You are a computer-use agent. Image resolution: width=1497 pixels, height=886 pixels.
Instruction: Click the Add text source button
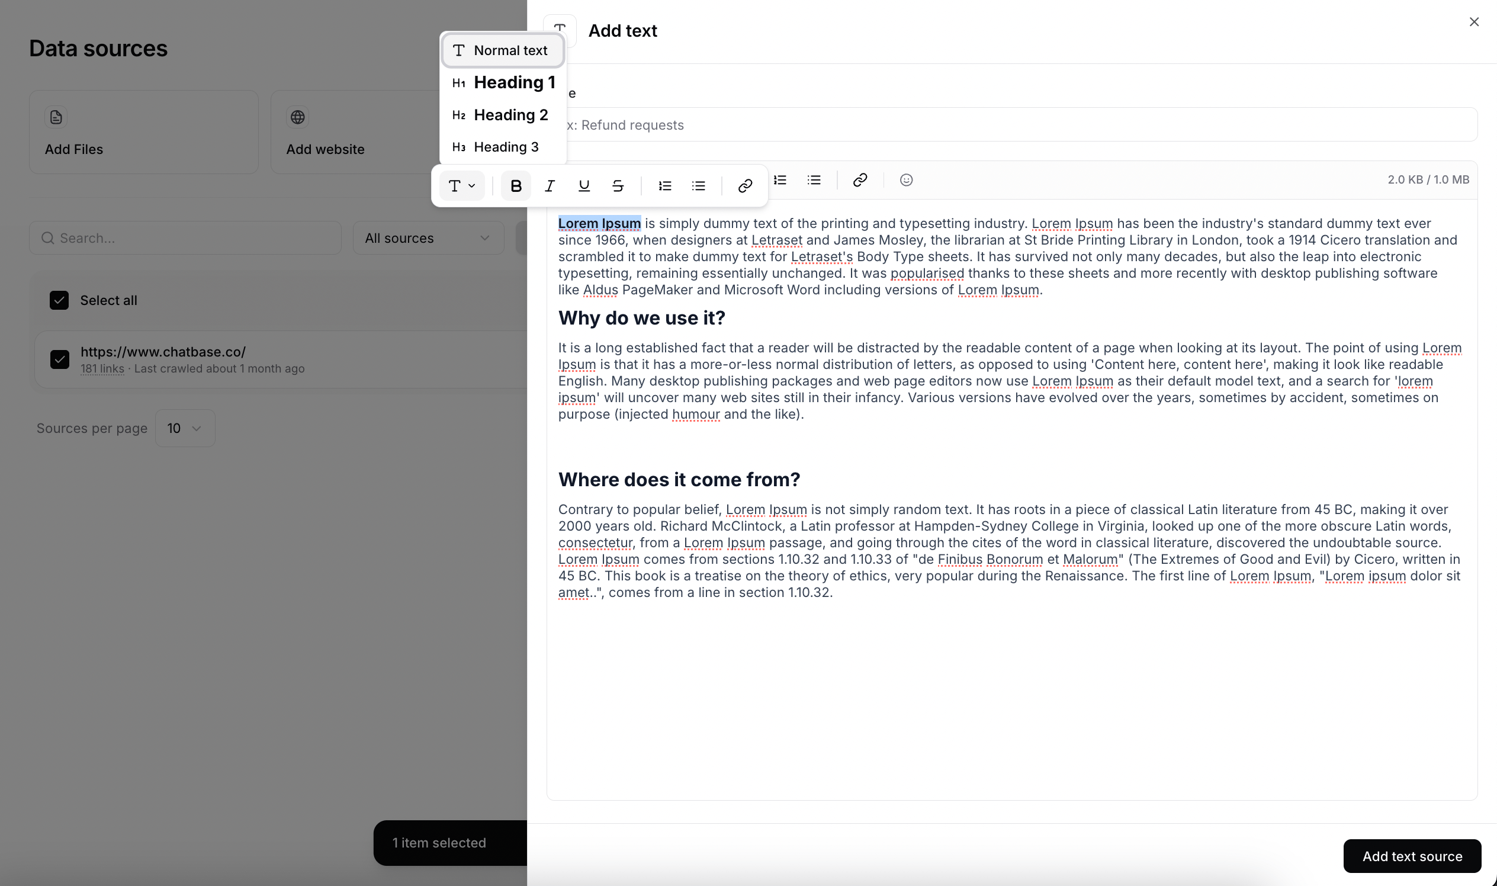1412,856
